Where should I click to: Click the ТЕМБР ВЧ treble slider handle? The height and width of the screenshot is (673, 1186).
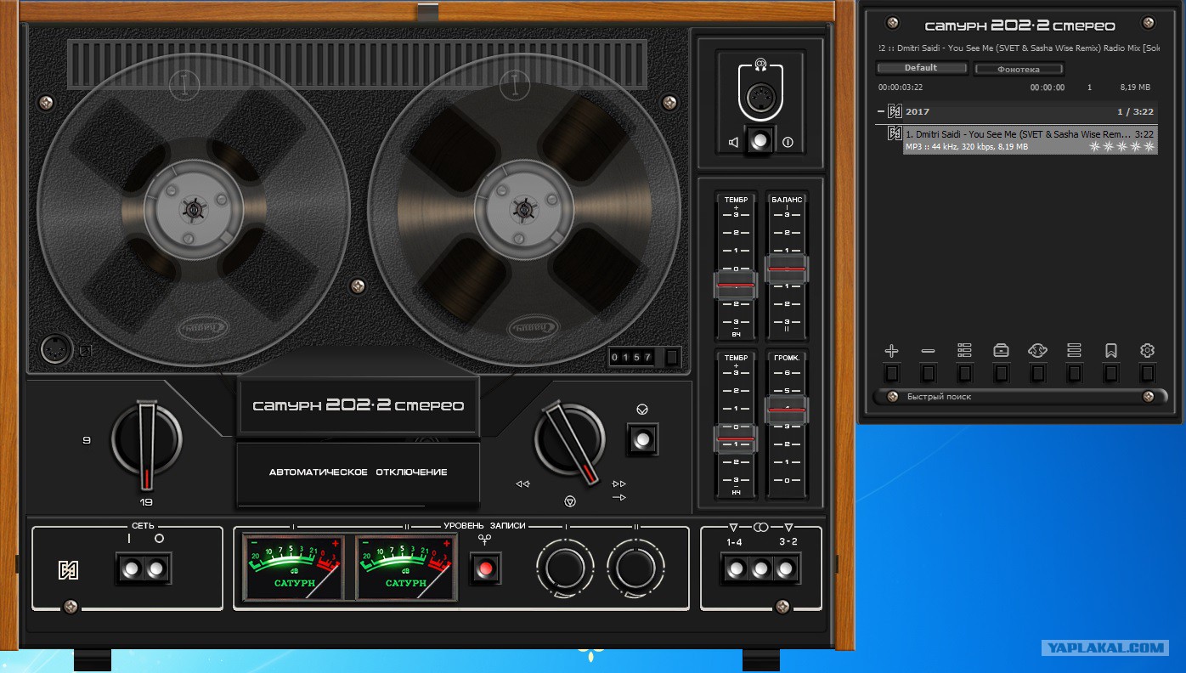click(736, 286)
